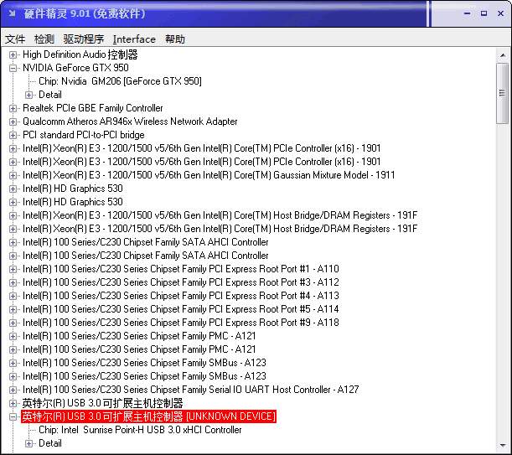512x455 pixels.
Task: Select PCI Express Root Port #1 - A110
Action: click(180, 269)
